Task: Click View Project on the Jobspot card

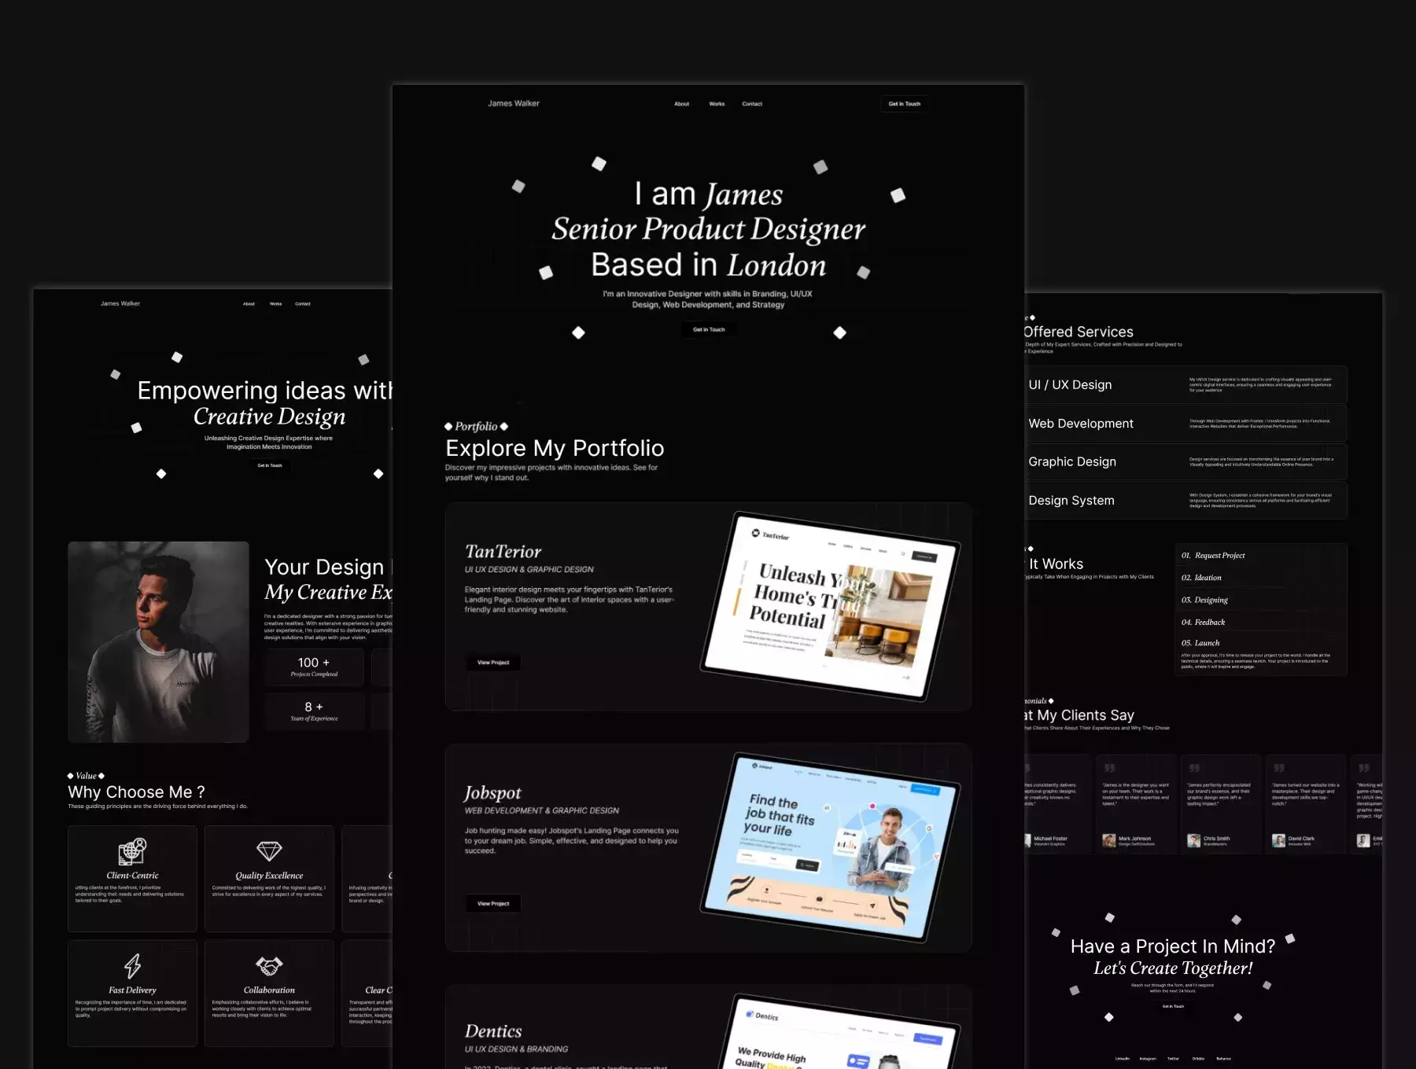Action: pos(493,904)
